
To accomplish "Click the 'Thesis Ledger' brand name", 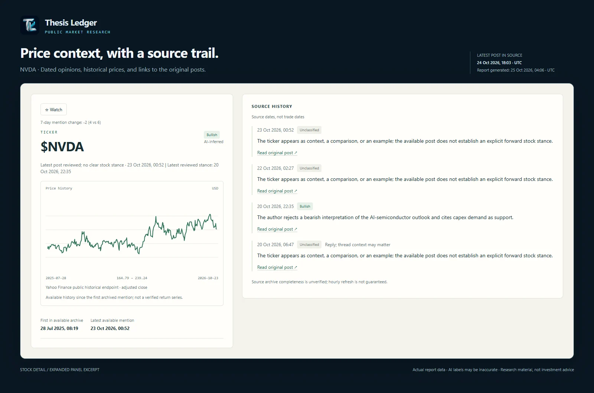I will click(71, 23).
